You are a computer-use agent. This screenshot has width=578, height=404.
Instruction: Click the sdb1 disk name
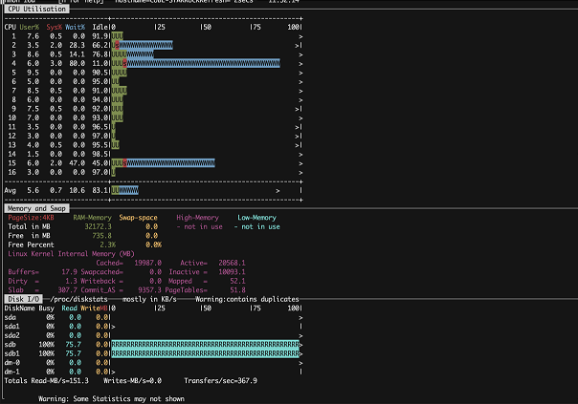(x=12, y=353)
